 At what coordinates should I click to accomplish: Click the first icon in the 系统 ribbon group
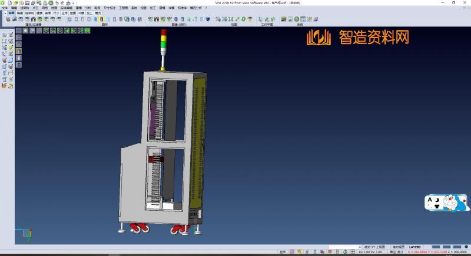[284, 19]
